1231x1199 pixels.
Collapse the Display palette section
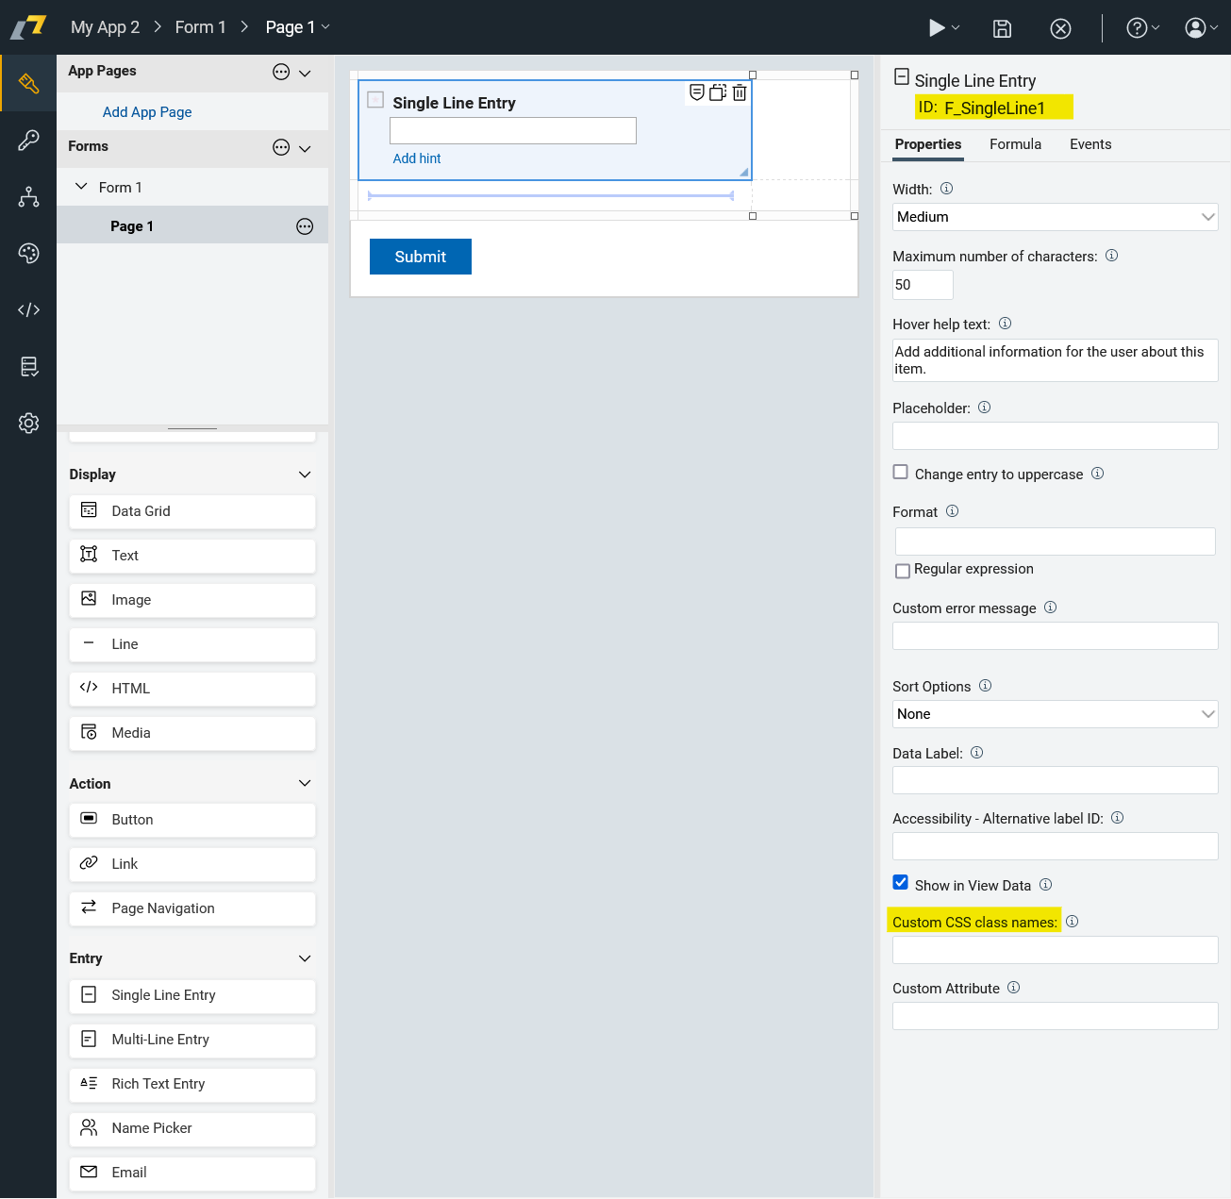(305, 475)
